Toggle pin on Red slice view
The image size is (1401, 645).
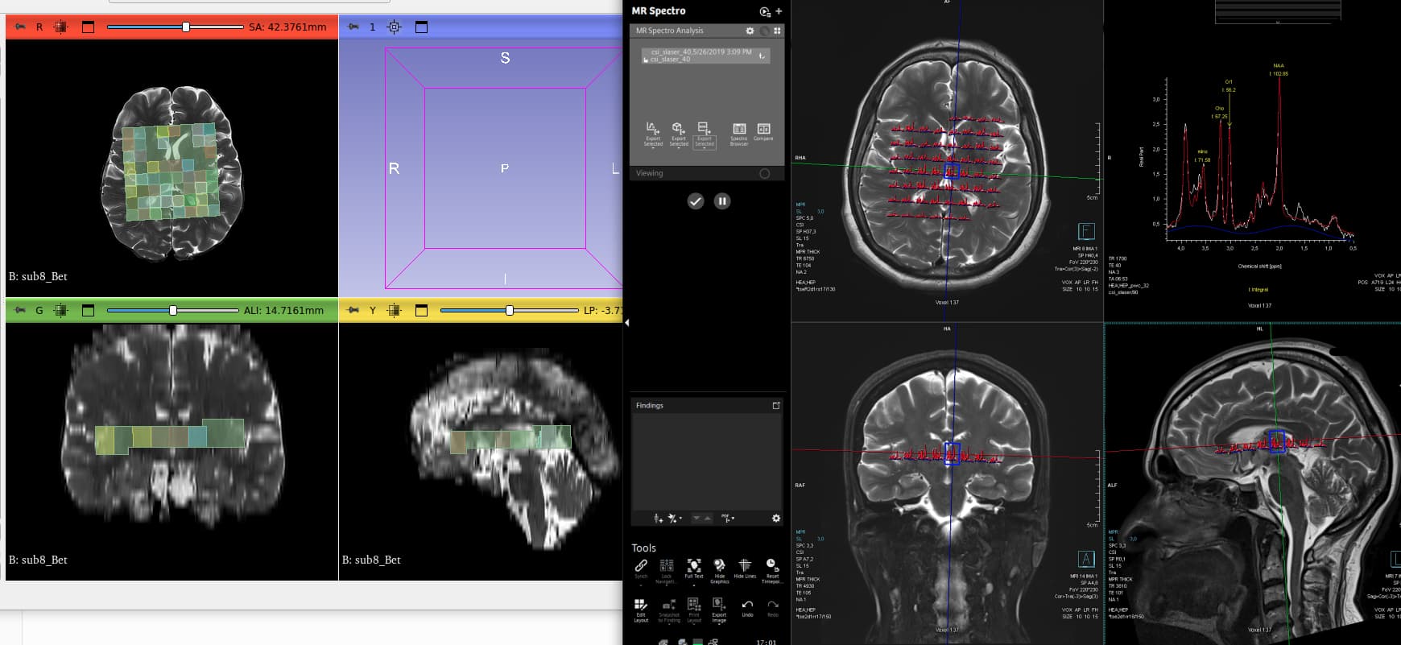pyautogui.click(x=20, y=27)
